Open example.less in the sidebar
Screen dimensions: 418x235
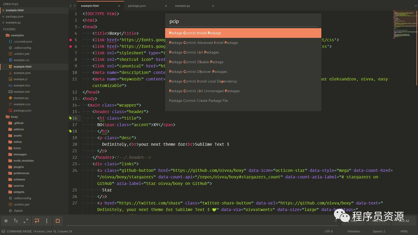(x=34, y=85)
